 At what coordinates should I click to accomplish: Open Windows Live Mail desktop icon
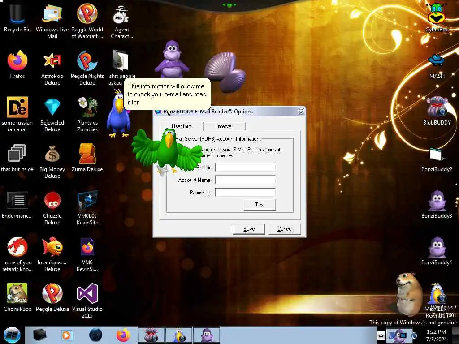[52, 21]
